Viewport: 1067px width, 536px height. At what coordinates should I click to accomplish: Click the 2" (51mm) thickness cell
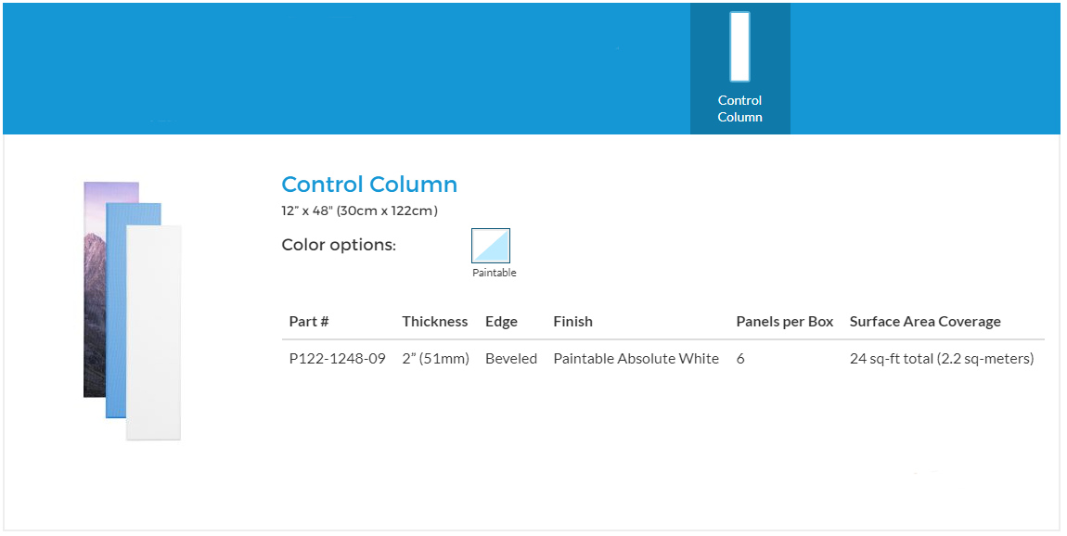(x=436, y=359)
